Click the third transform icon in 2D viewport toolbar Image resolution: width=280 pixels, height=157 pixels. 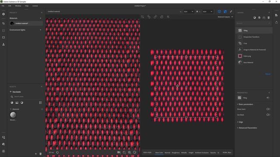click(x=155, y=17)
